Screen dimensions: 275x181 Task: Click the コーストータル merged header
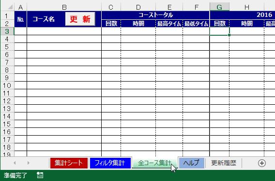[155, 15]
